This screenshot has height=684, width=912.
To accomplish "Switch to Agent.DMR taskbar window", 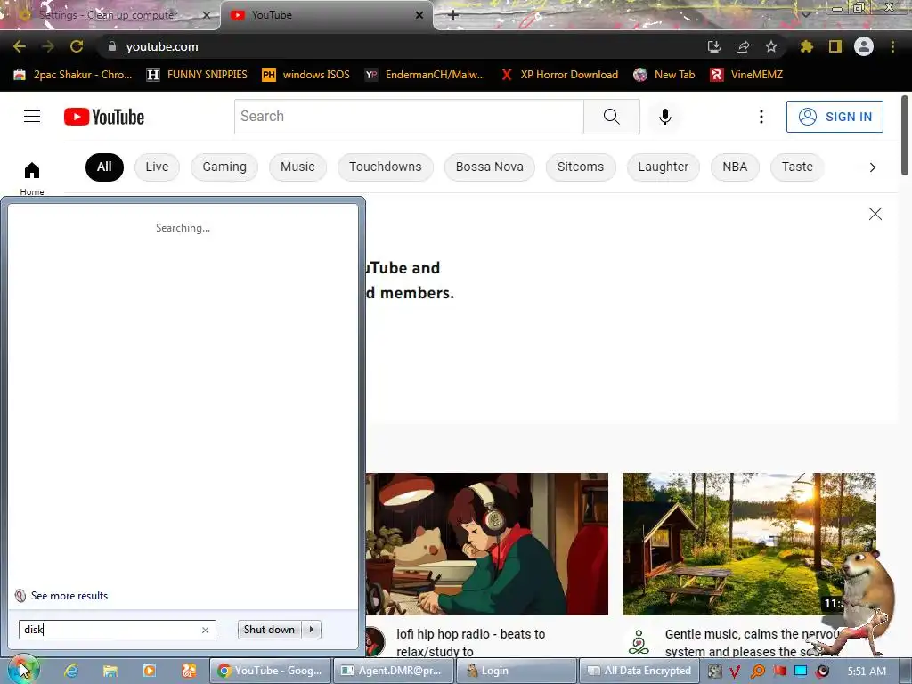I will pyautogui.click(x=392, y=671).
